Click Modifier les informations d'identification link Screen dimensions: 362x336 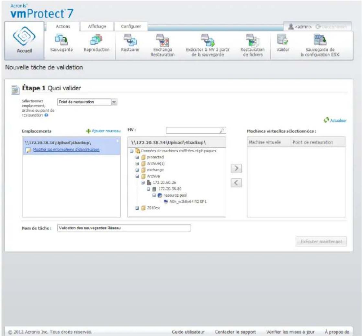[x=66, y=149]
